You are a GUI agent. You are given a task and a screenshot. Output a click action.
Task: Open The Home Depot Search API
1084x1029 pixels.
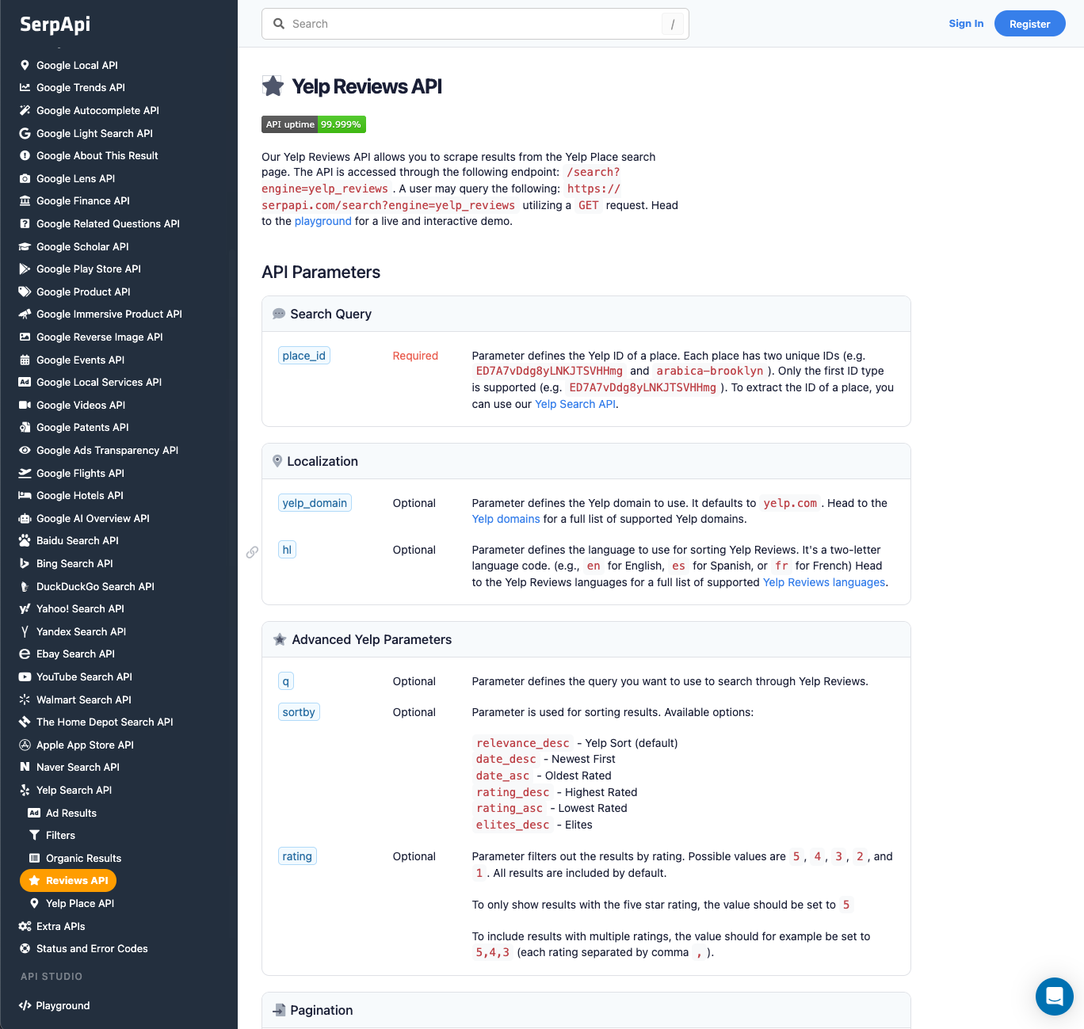[105, 722]
